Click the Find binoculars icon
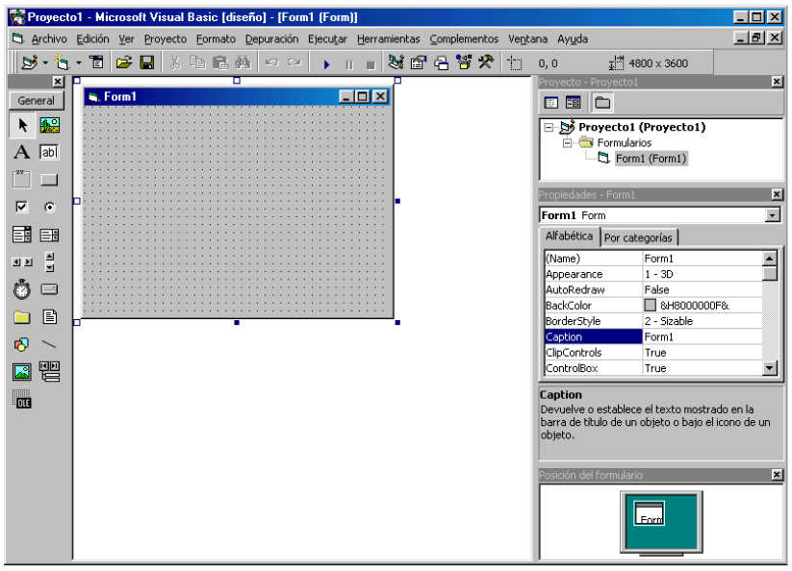Screen dimensions: 792x571 coord(243,63)
